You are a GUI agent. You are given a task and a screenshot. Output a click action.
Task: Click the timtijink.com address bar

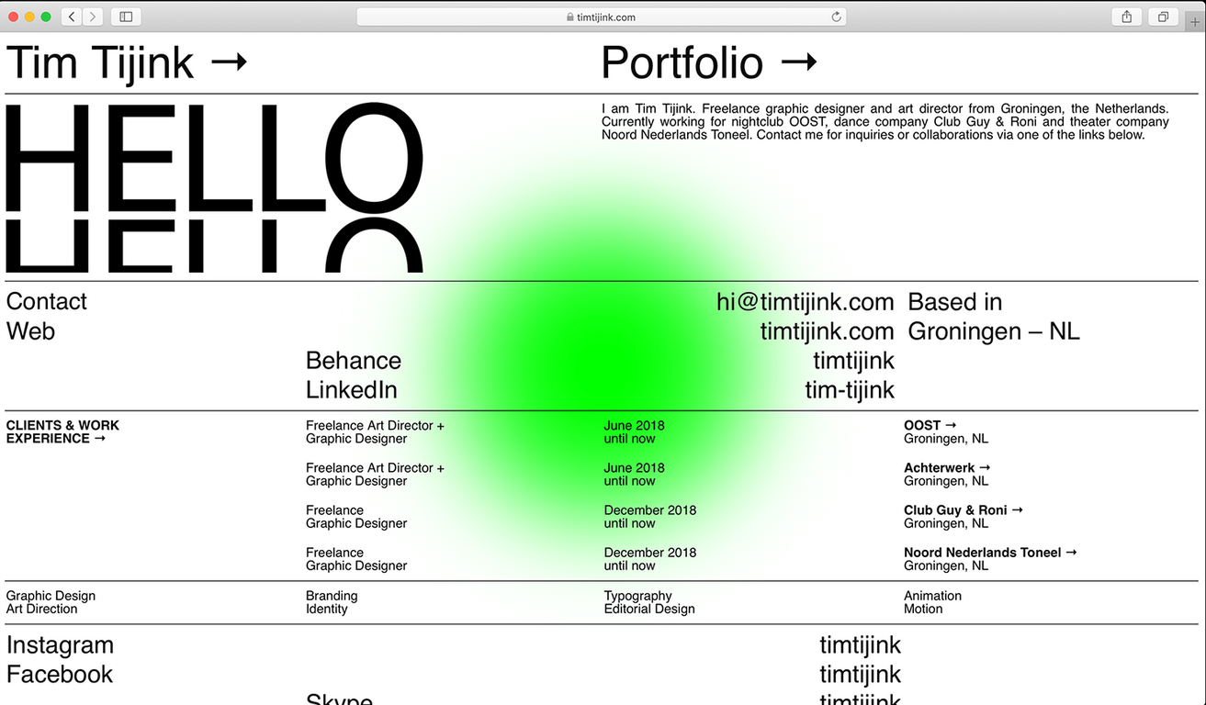point(601,17)
